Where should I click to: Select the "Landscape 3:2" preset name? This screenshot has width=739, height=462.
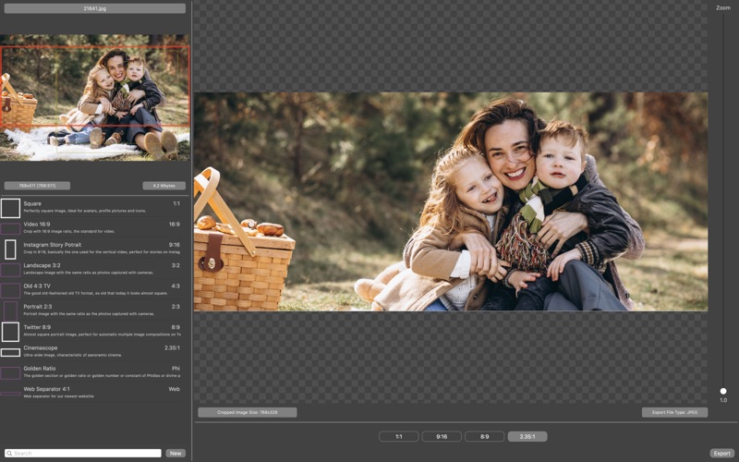point(42,265)
